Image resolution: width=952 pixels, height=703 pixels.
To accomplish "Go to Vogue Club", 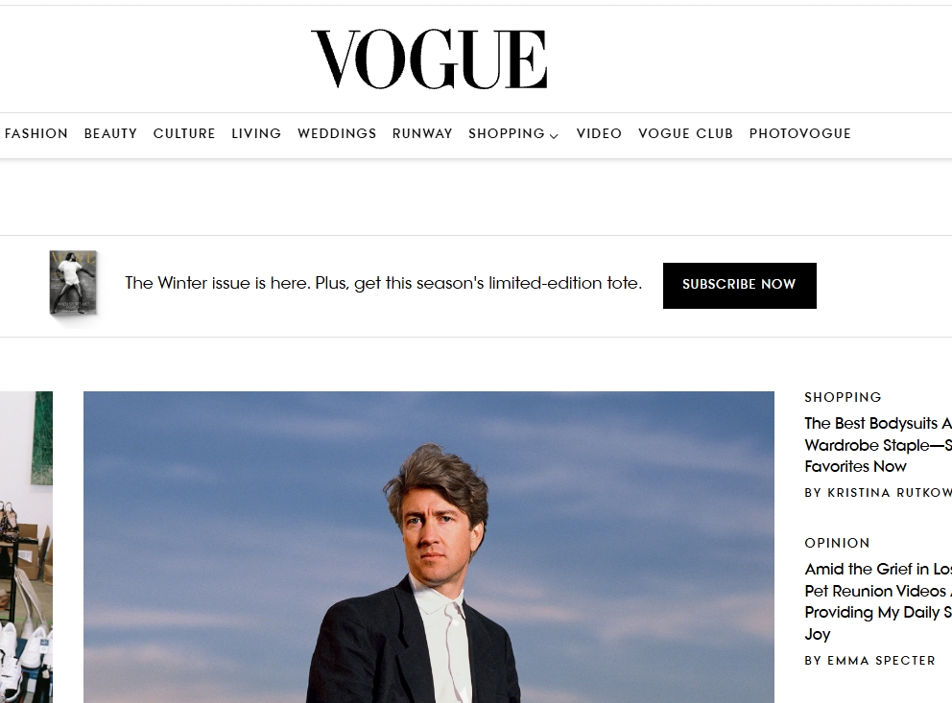I will click(x=685, y=133).
